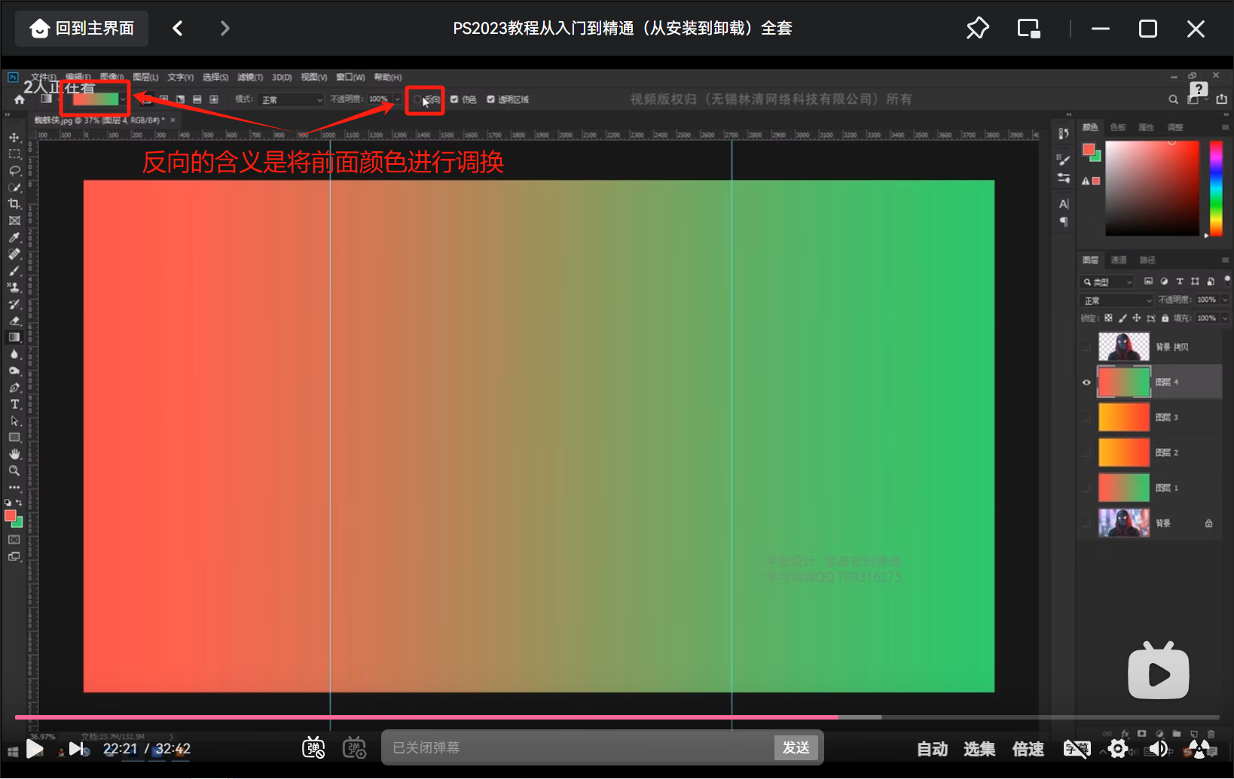The image size is (1234, 779).
Task: Select the Zoom tool in left toolbar
Action: pos(14,470)
